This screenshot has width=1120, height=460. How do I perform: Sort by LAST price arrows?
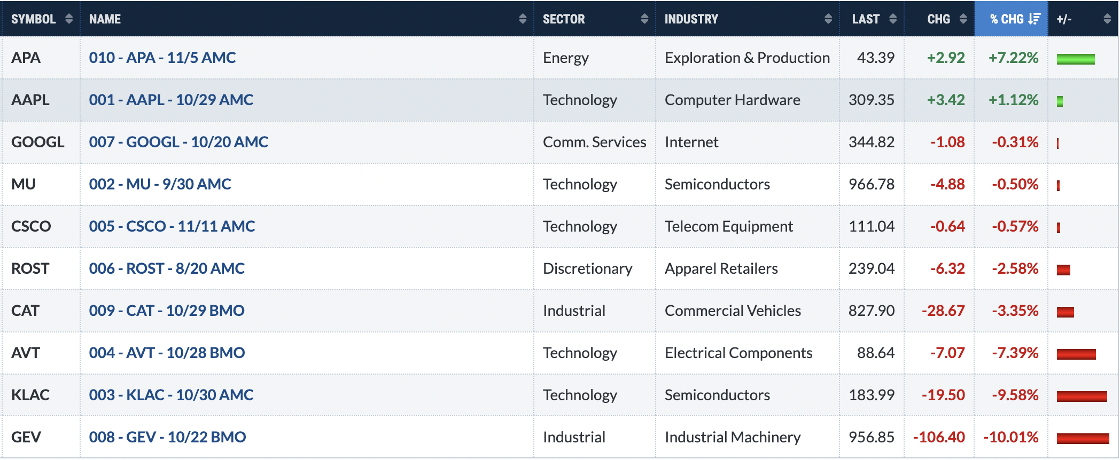click(x=893, y=19)
